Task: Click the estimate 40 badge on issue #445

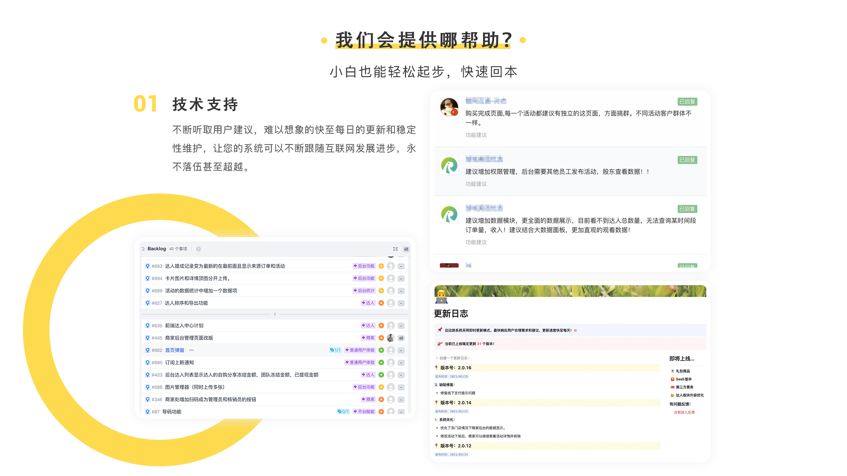Action: click(x=401, y=338)
